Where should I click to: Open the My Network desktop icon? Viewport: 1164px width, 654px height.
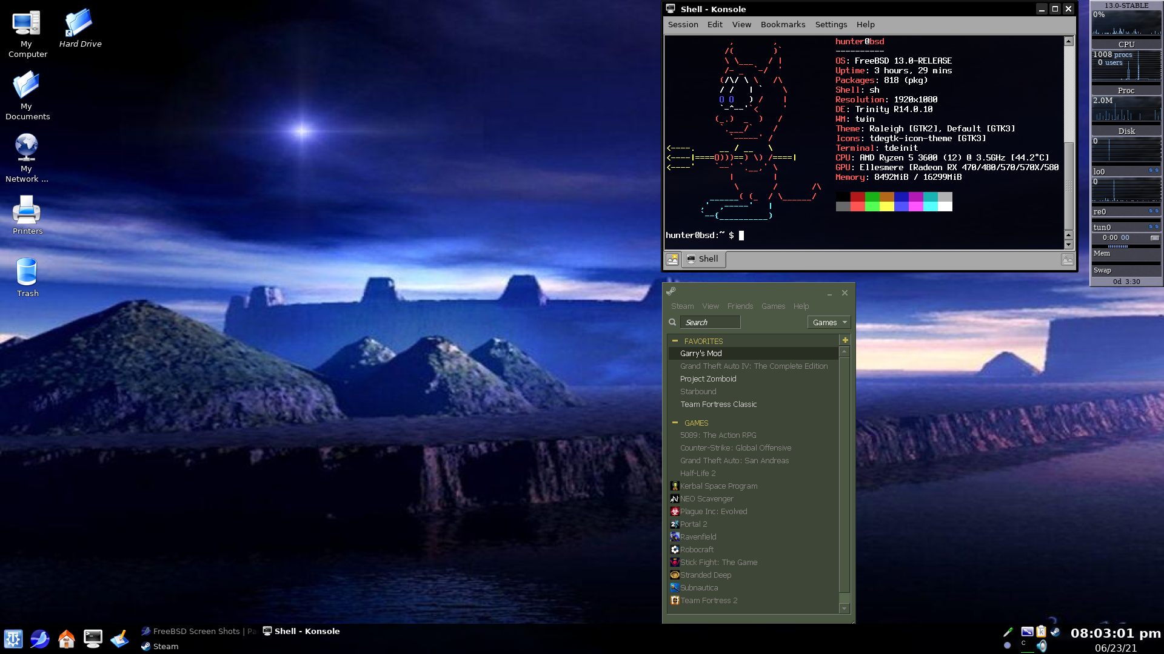27,159
